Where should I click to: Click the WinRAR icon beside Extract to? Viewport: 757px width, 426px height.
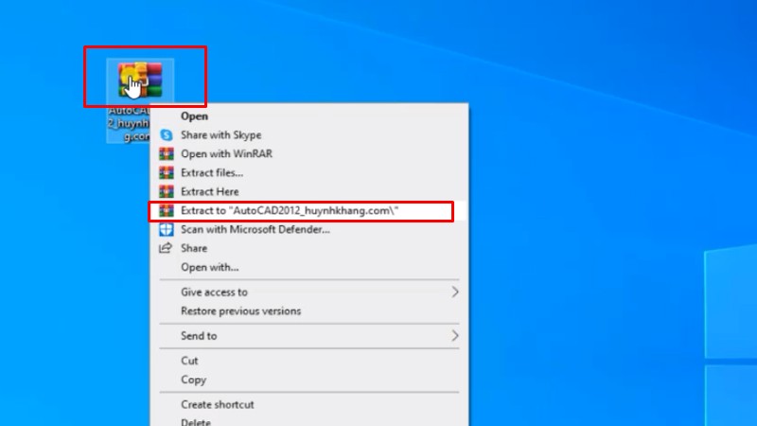167,210
